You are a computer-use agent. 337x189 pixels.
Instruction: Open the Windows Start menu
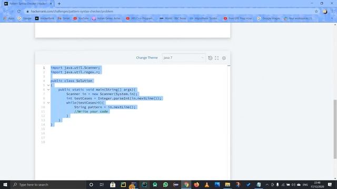pyautogui.click(x=5, y=184)
